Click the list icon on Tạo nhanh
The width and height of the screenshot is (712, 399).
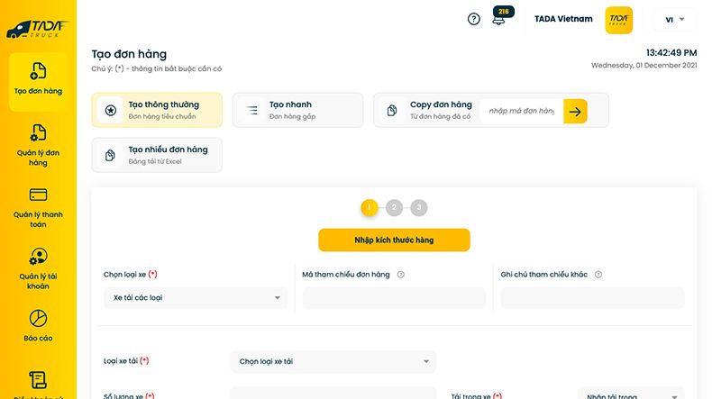pos(251,110)
